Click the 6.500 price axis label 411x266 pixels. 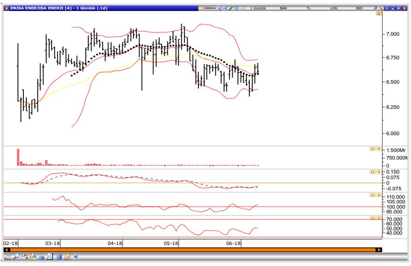tap(392, 82)
